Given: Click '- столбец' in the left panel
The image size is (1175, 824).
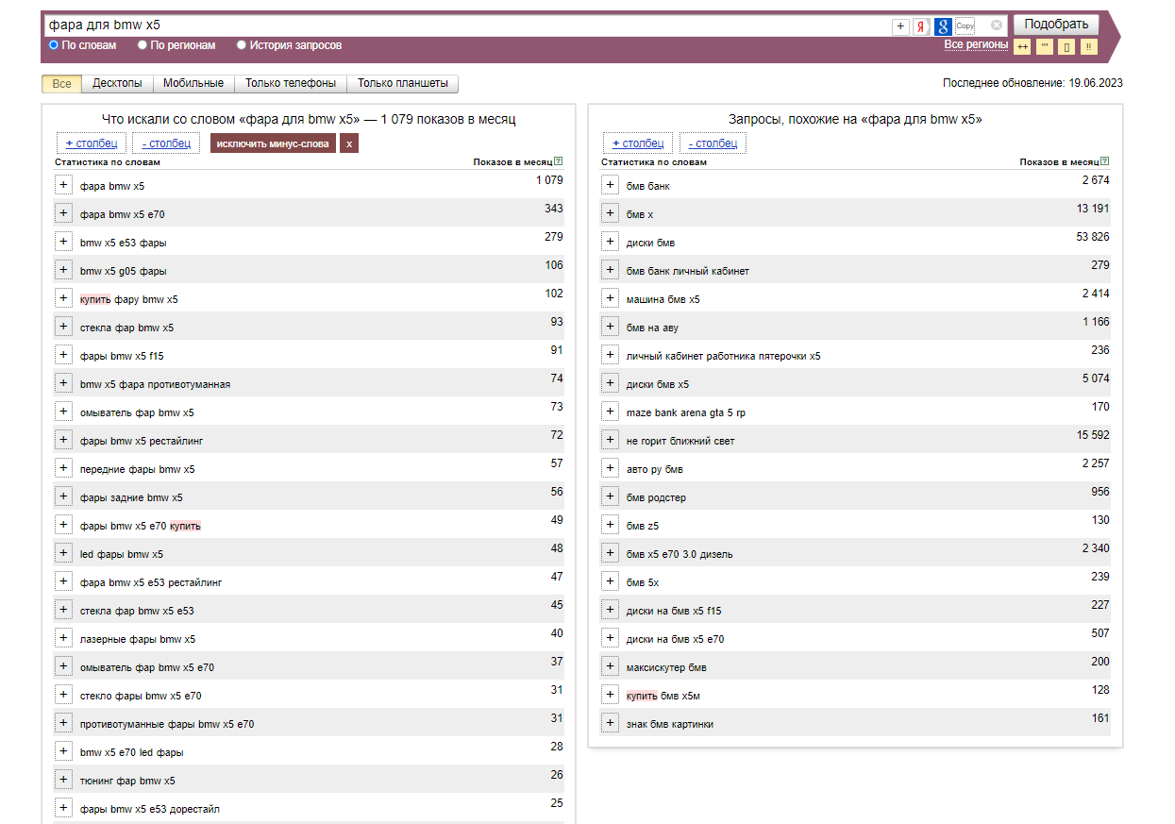Looking at the screenshot, I should coord(166,143).
